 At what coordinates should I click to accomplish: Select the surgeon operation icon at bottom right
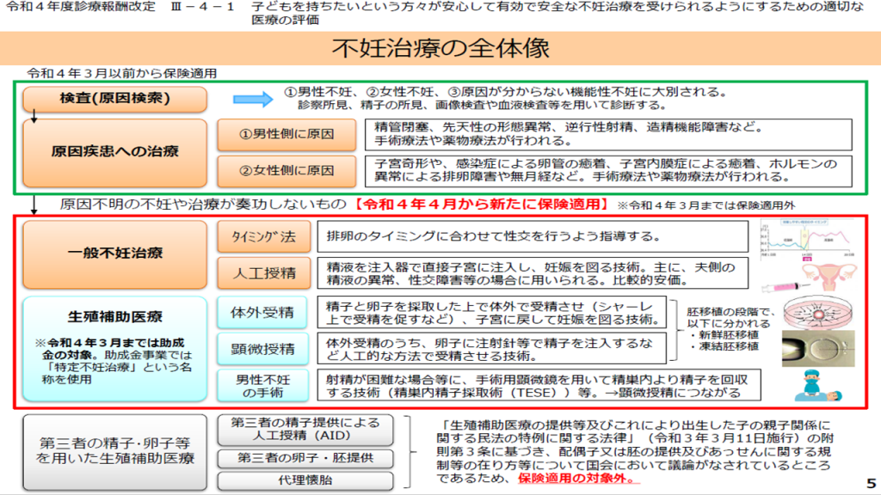[816, 386]
